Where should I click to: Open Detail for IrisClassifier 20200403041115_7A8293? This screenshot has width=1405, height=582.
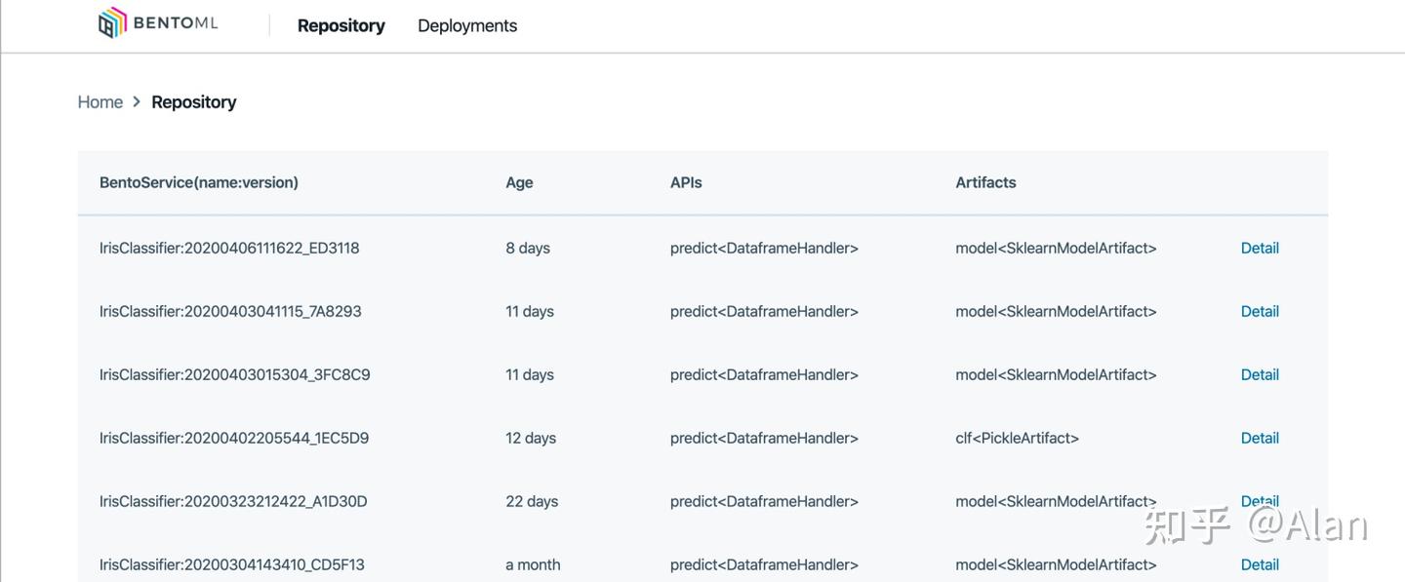click(1259, 312)
